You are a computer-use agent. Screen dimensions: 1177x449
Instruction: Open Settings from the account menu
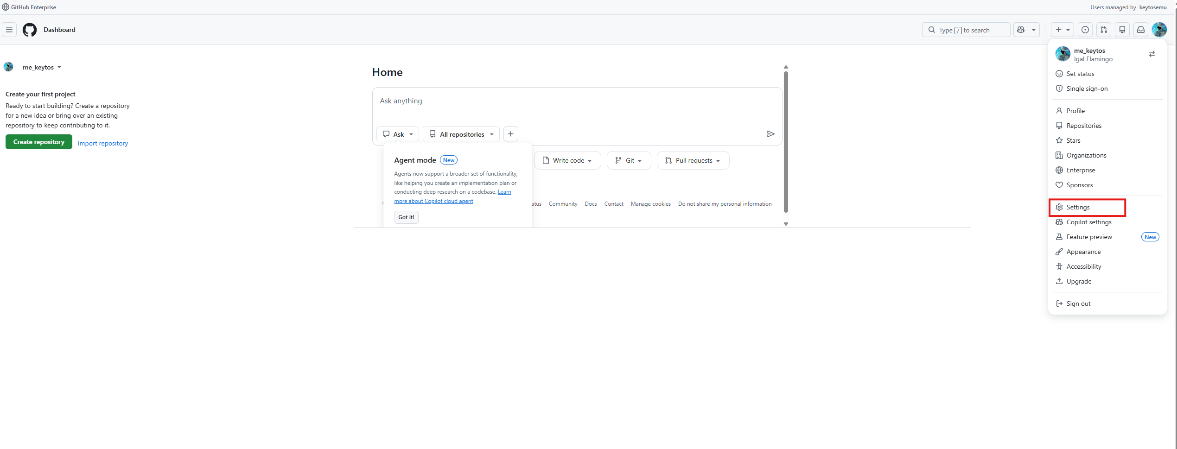click(1079, 207)
